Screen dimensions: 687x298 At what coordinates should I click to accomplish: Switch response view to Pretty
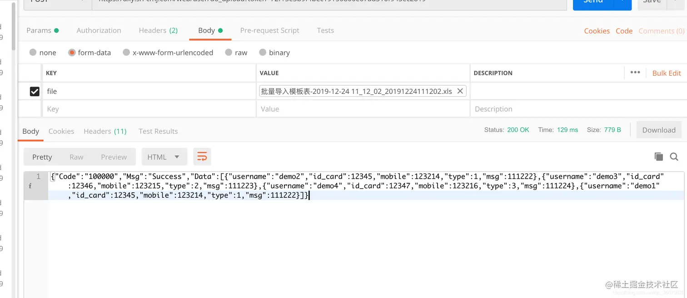(x=42, y=157)
